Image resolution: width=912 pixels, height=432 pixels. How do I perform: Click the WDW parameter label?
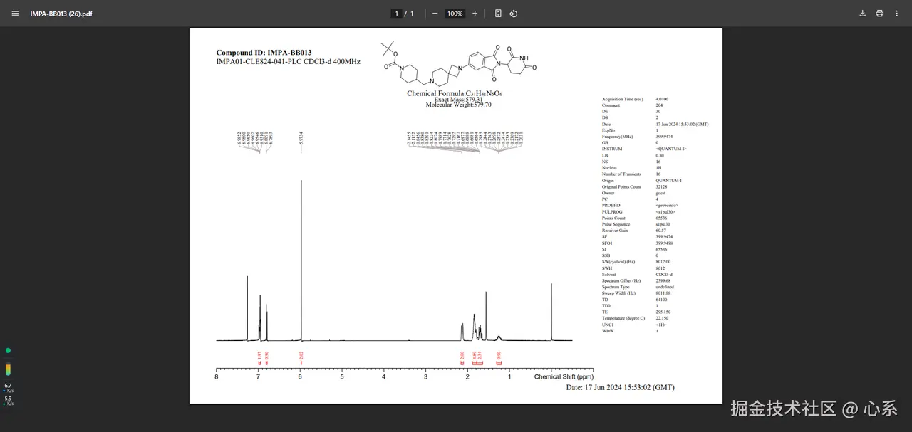608,331
